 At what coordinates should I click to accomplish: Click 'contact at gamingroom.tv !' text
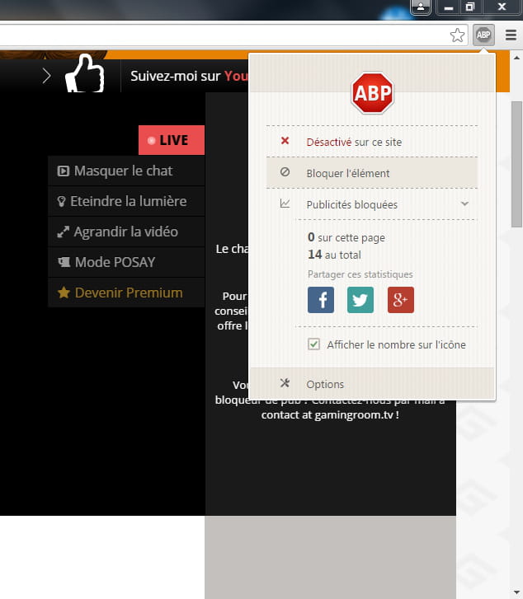(x=330, y=415)
